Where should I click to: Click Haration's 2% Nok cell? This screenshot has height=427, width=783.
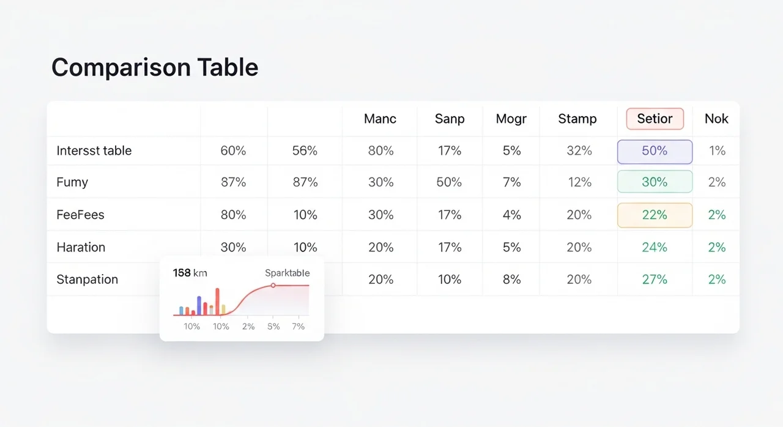[x=716, y=247]
